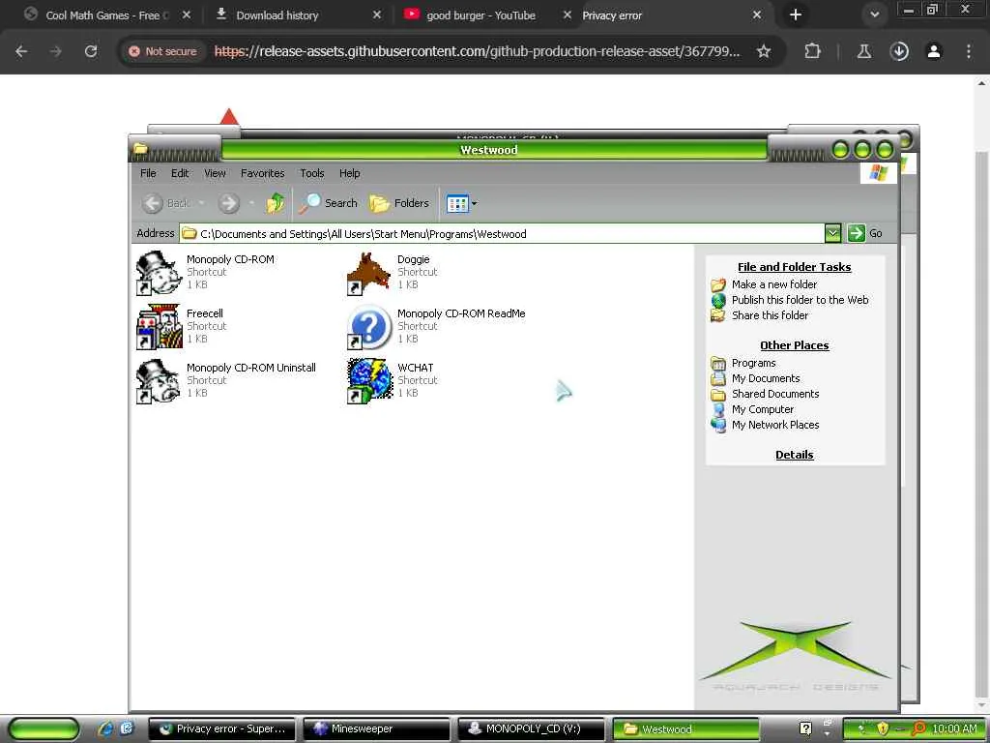Open the Help menu
990x743 pixels.
[x=349, y=173]
